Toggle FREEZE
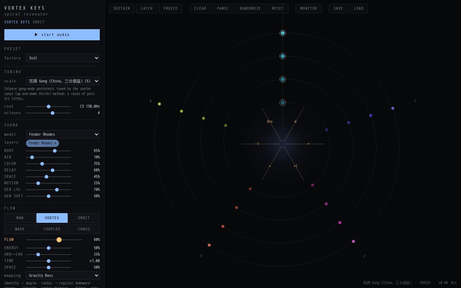Screen dimensions: 461x288 pyautogui.click(x=171, y=9)
